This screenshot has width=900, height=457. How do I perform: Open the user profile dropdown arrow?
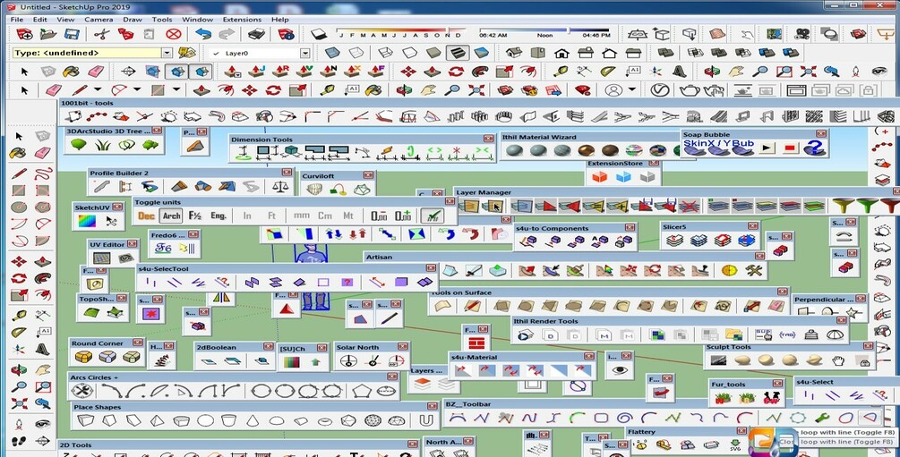(632, 89)
